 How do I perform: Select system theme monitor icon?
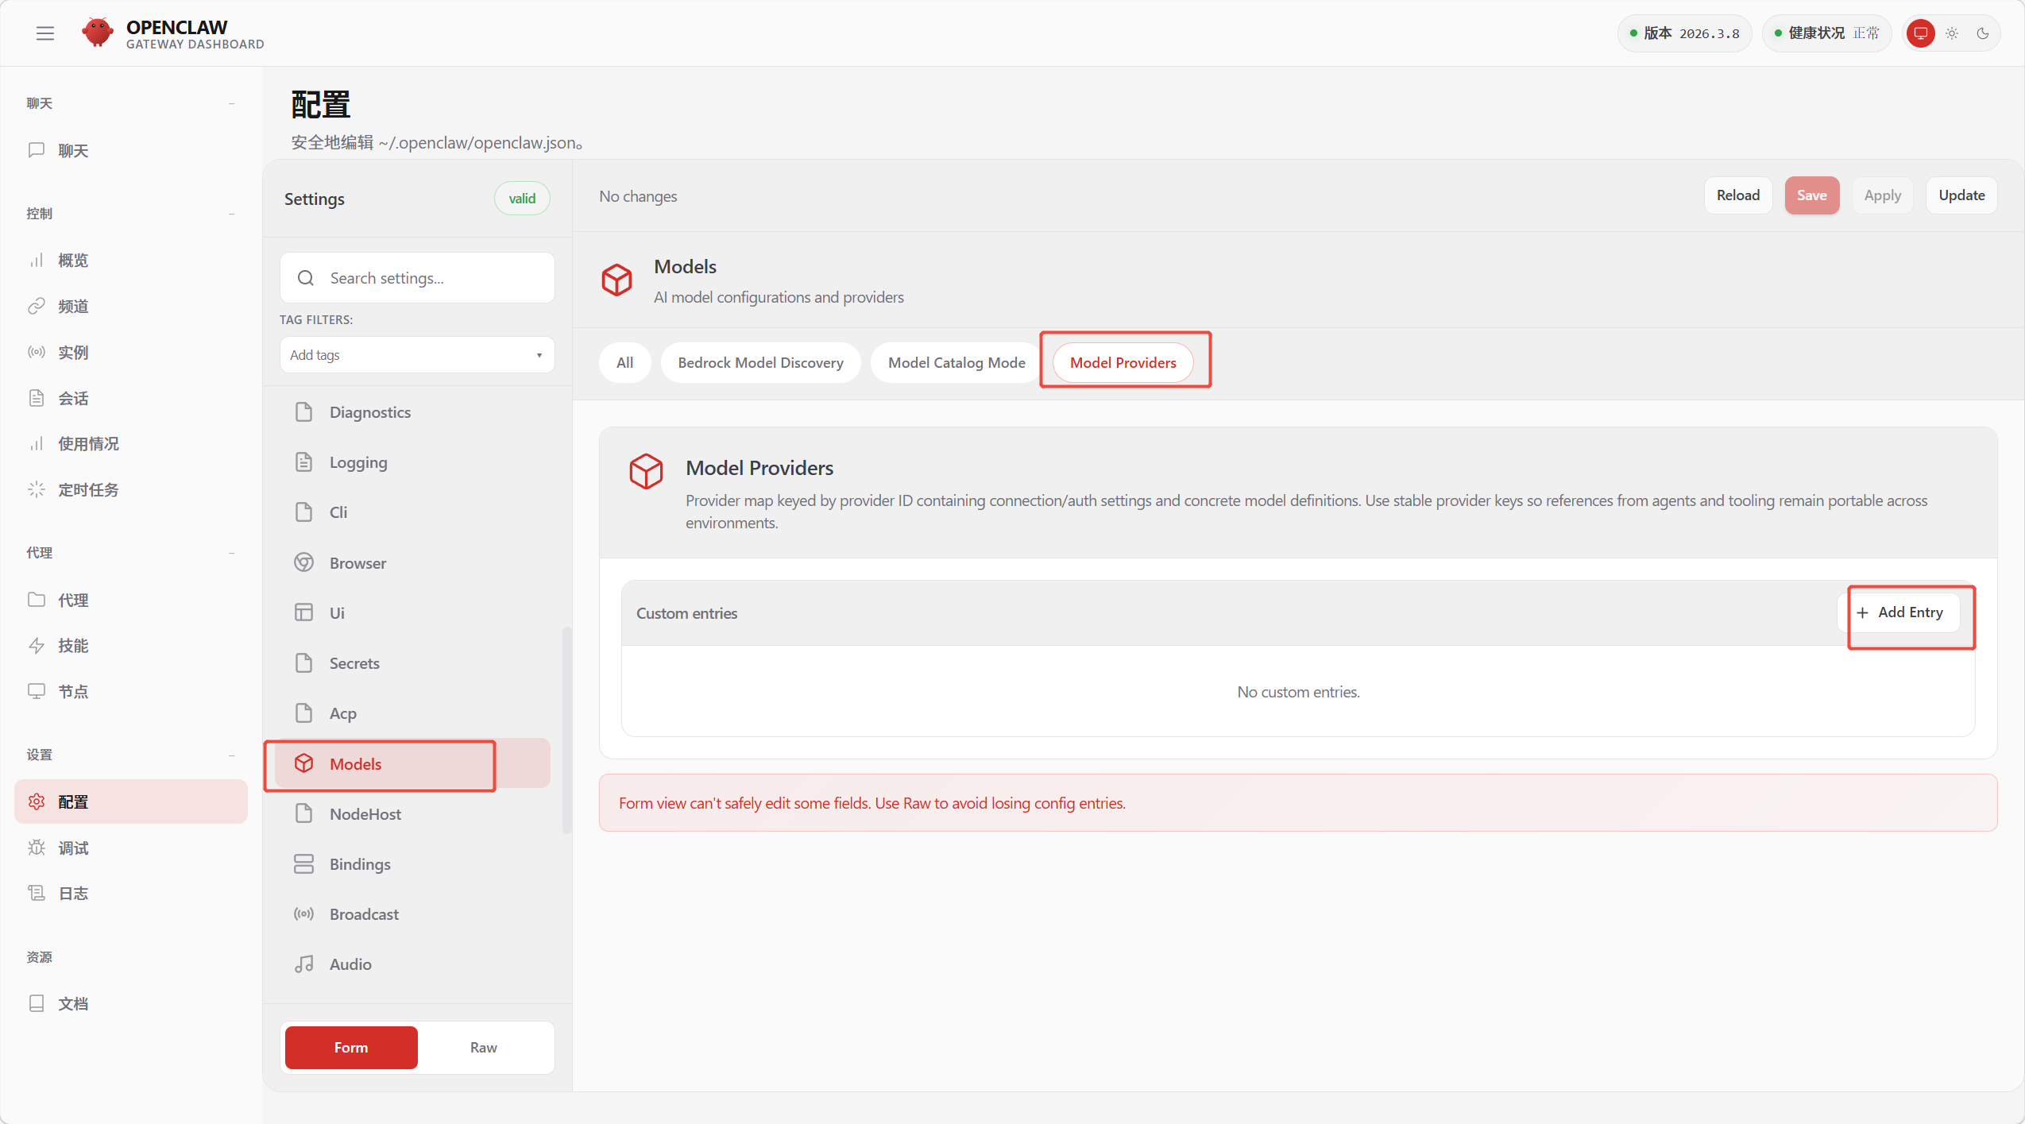1920,33
